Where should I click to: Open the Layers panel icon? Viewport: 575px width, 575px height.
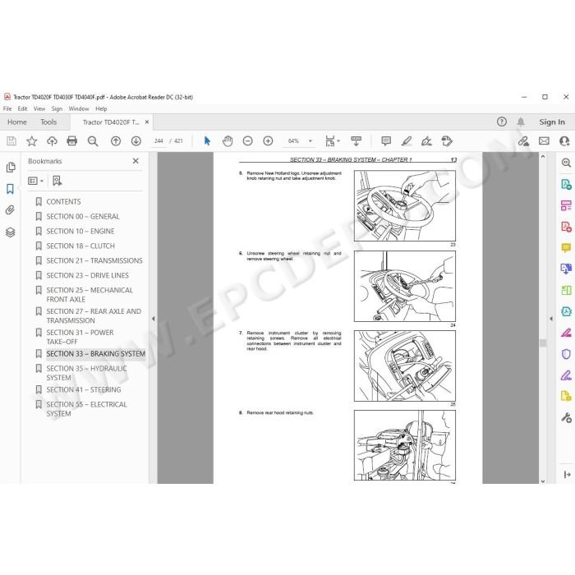(10, 232)
